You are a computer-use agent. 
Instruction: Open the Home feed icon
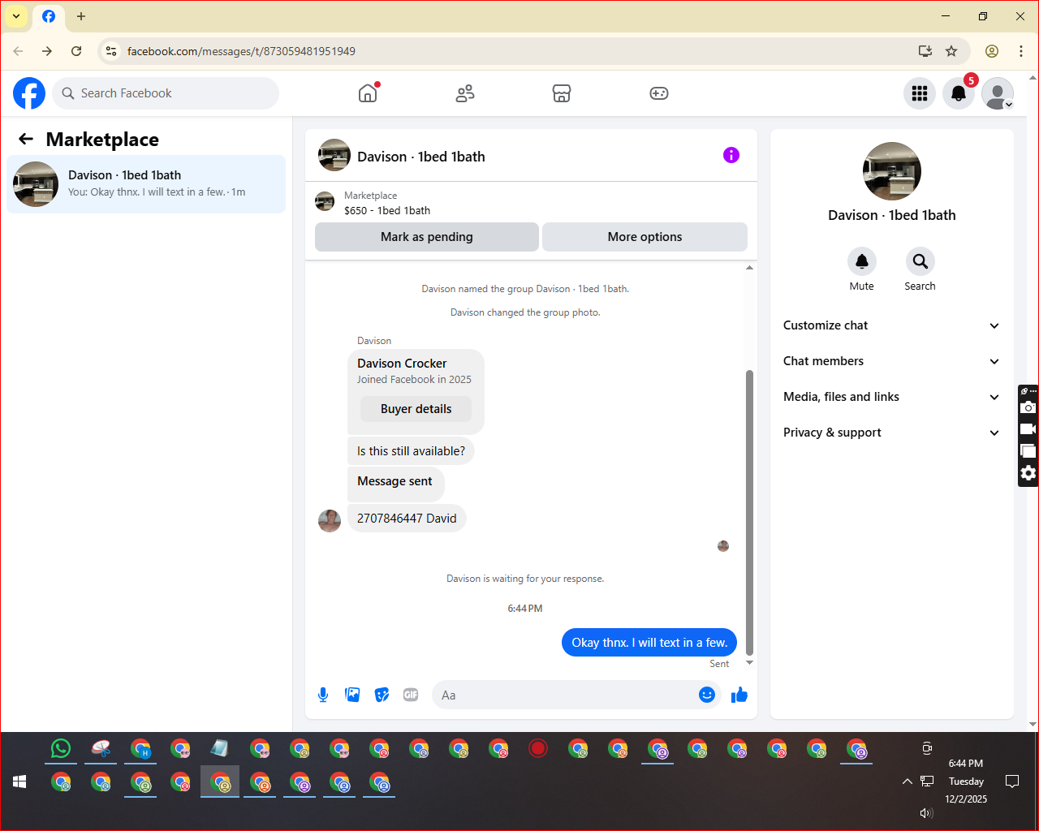368,93
